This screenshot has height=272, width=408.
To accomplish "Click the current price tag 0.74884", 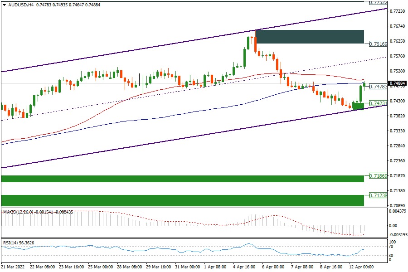I will [398, 83].
